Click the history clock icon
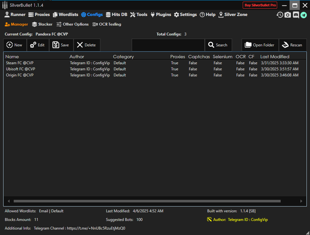The height and width of the screenshot is (235, 310). (x=280, y=15)
